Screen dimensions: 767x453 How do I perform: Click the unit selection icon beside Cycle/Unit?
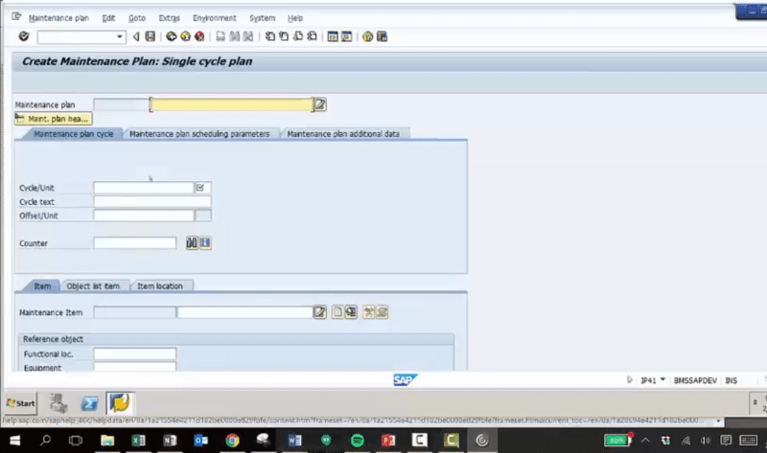(202, 188)
